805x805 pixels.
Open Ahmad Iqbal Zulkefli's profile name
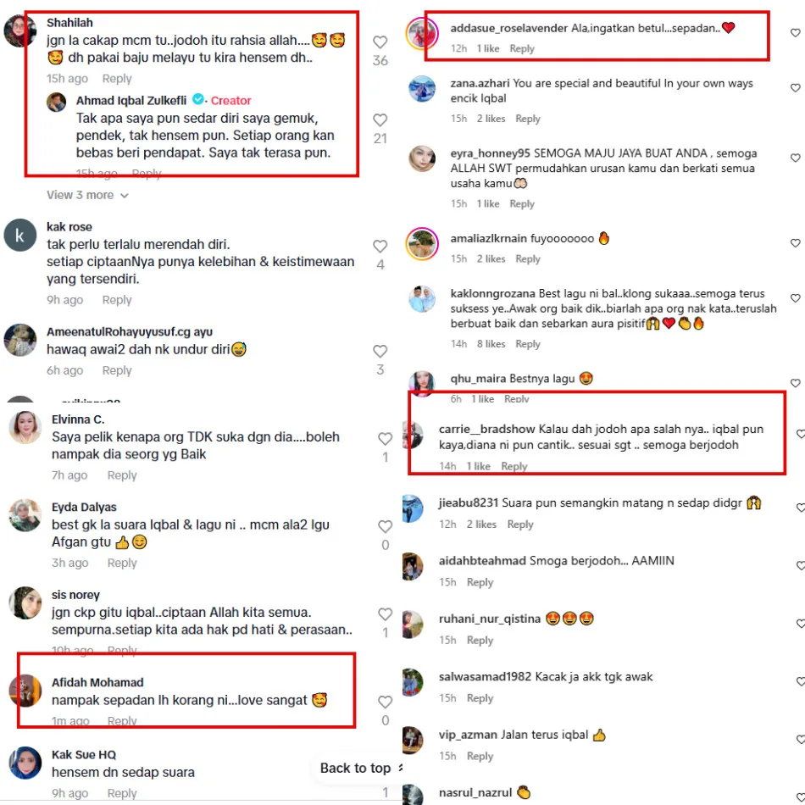(x=131, y=101)
